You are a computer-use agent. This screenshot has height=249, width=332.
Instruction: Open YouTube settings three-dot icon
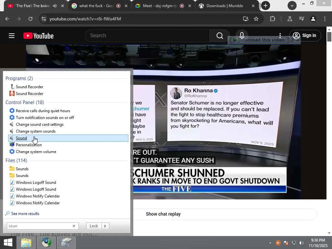[280, 35]
